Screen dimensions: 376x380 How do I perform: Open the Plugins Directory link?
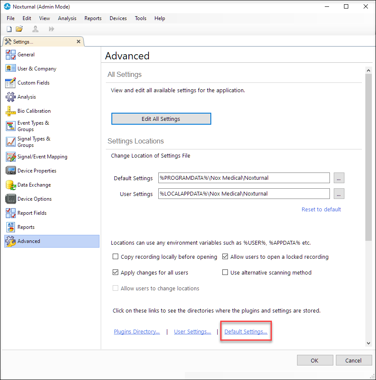coord(137,331)
